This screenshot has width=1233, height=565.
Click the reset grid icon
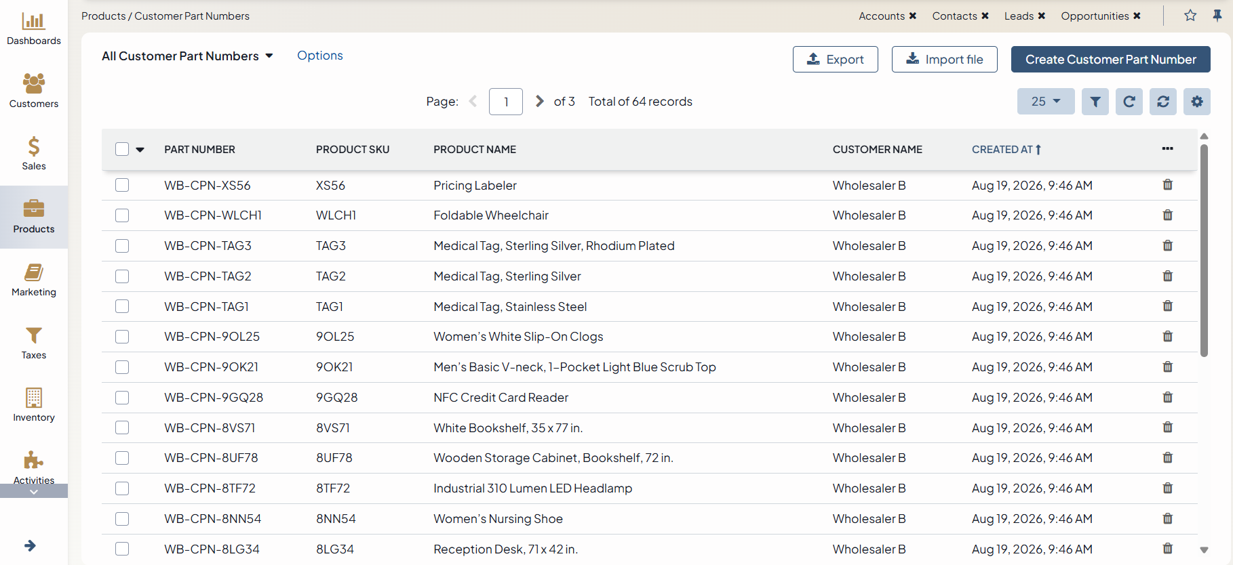[x=1163, y=102]
